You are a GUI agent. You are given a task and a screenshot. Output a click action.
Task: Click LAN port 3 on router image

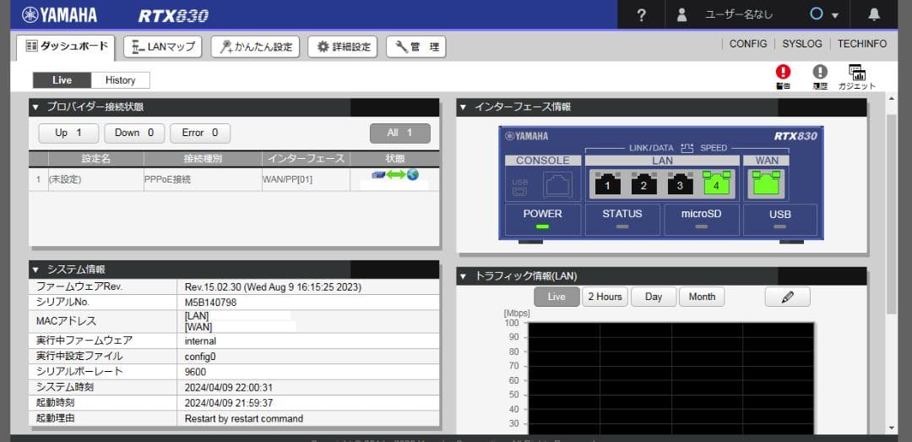coord(680,183)
